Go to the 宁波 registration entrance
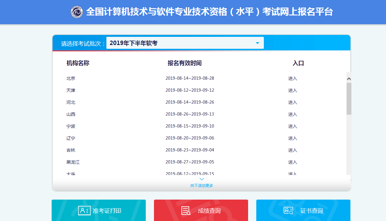Screen dimensions: 386x221 [292, 126]
